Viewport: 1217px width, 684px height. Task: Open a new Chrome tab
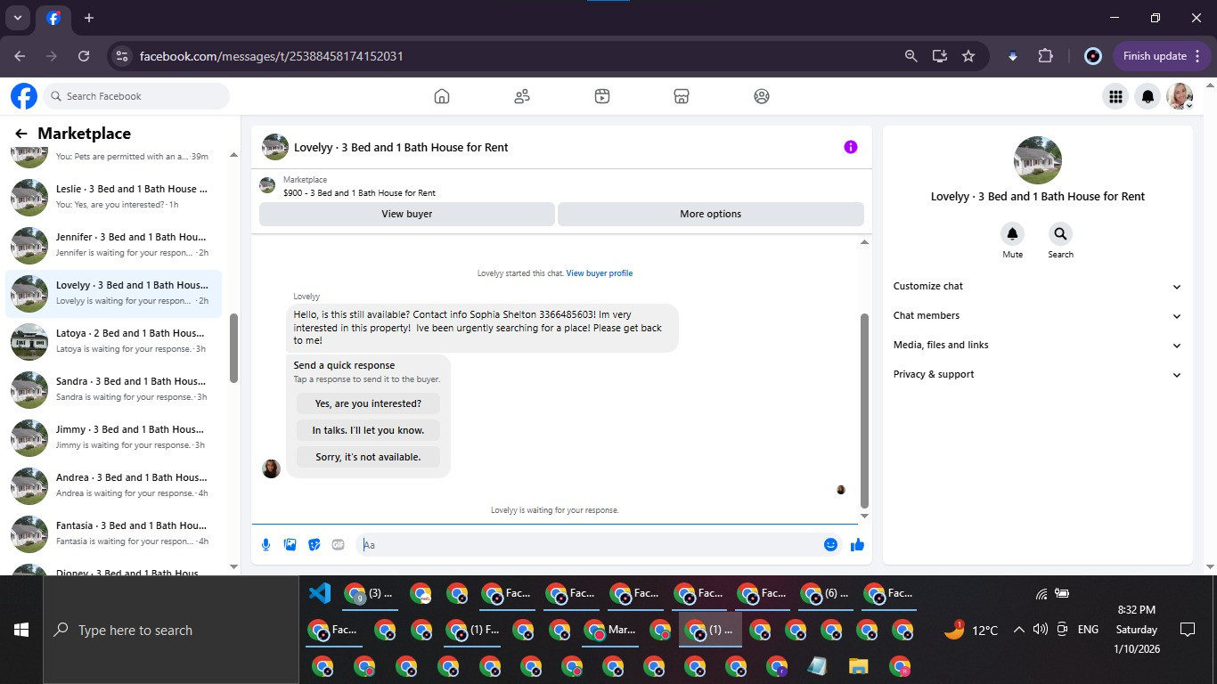click(x=89, y=18)
